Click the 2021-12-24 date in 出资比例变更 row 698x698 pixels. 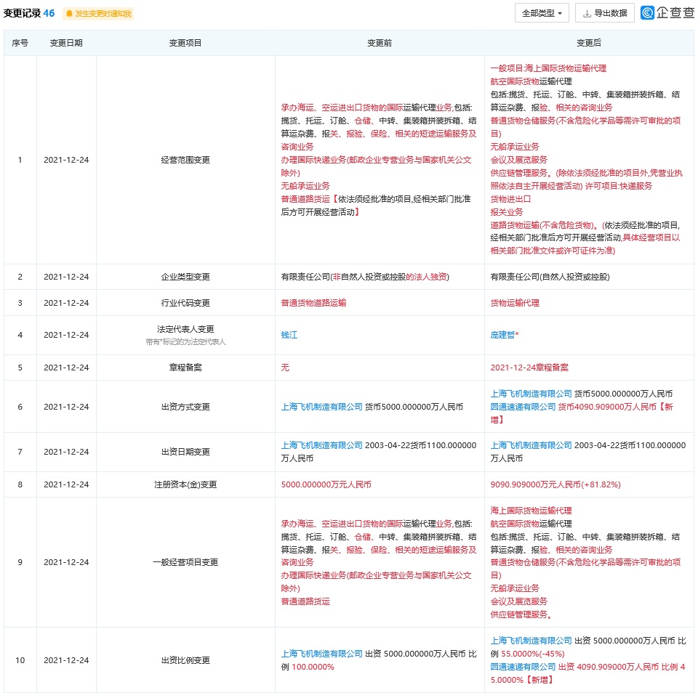66,661
